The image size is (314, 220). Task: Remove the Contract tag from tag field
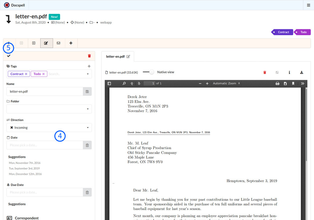26,74
